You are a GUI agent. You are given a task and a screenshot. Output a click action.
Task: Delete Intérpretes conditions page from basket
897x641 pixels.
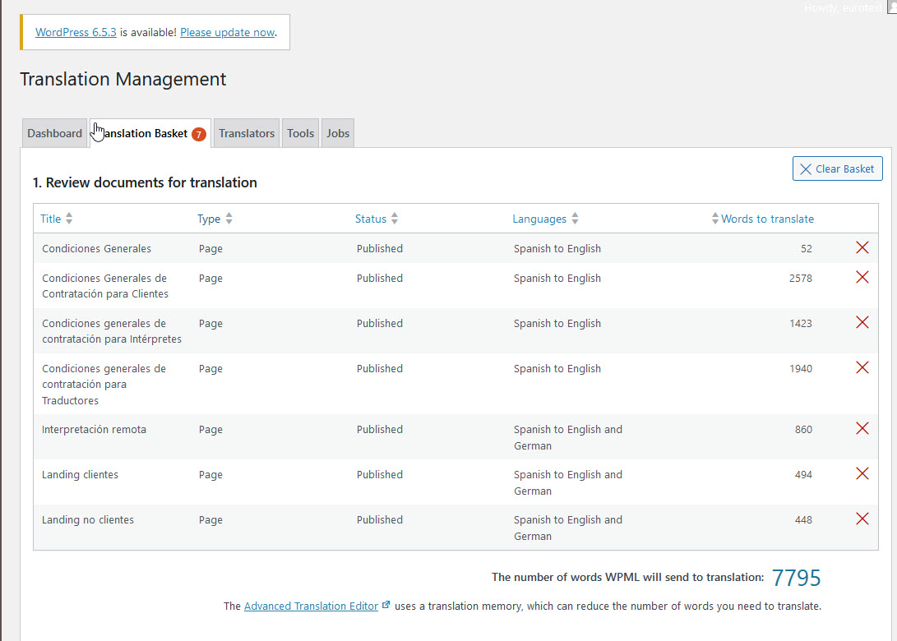pyautogui.click(x=862, y=322)
